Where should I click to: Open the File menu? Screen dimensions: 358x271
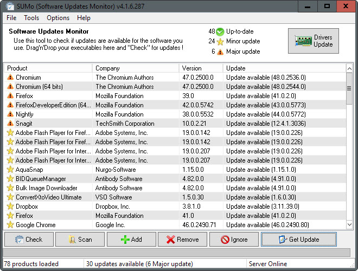pos(11,18)
